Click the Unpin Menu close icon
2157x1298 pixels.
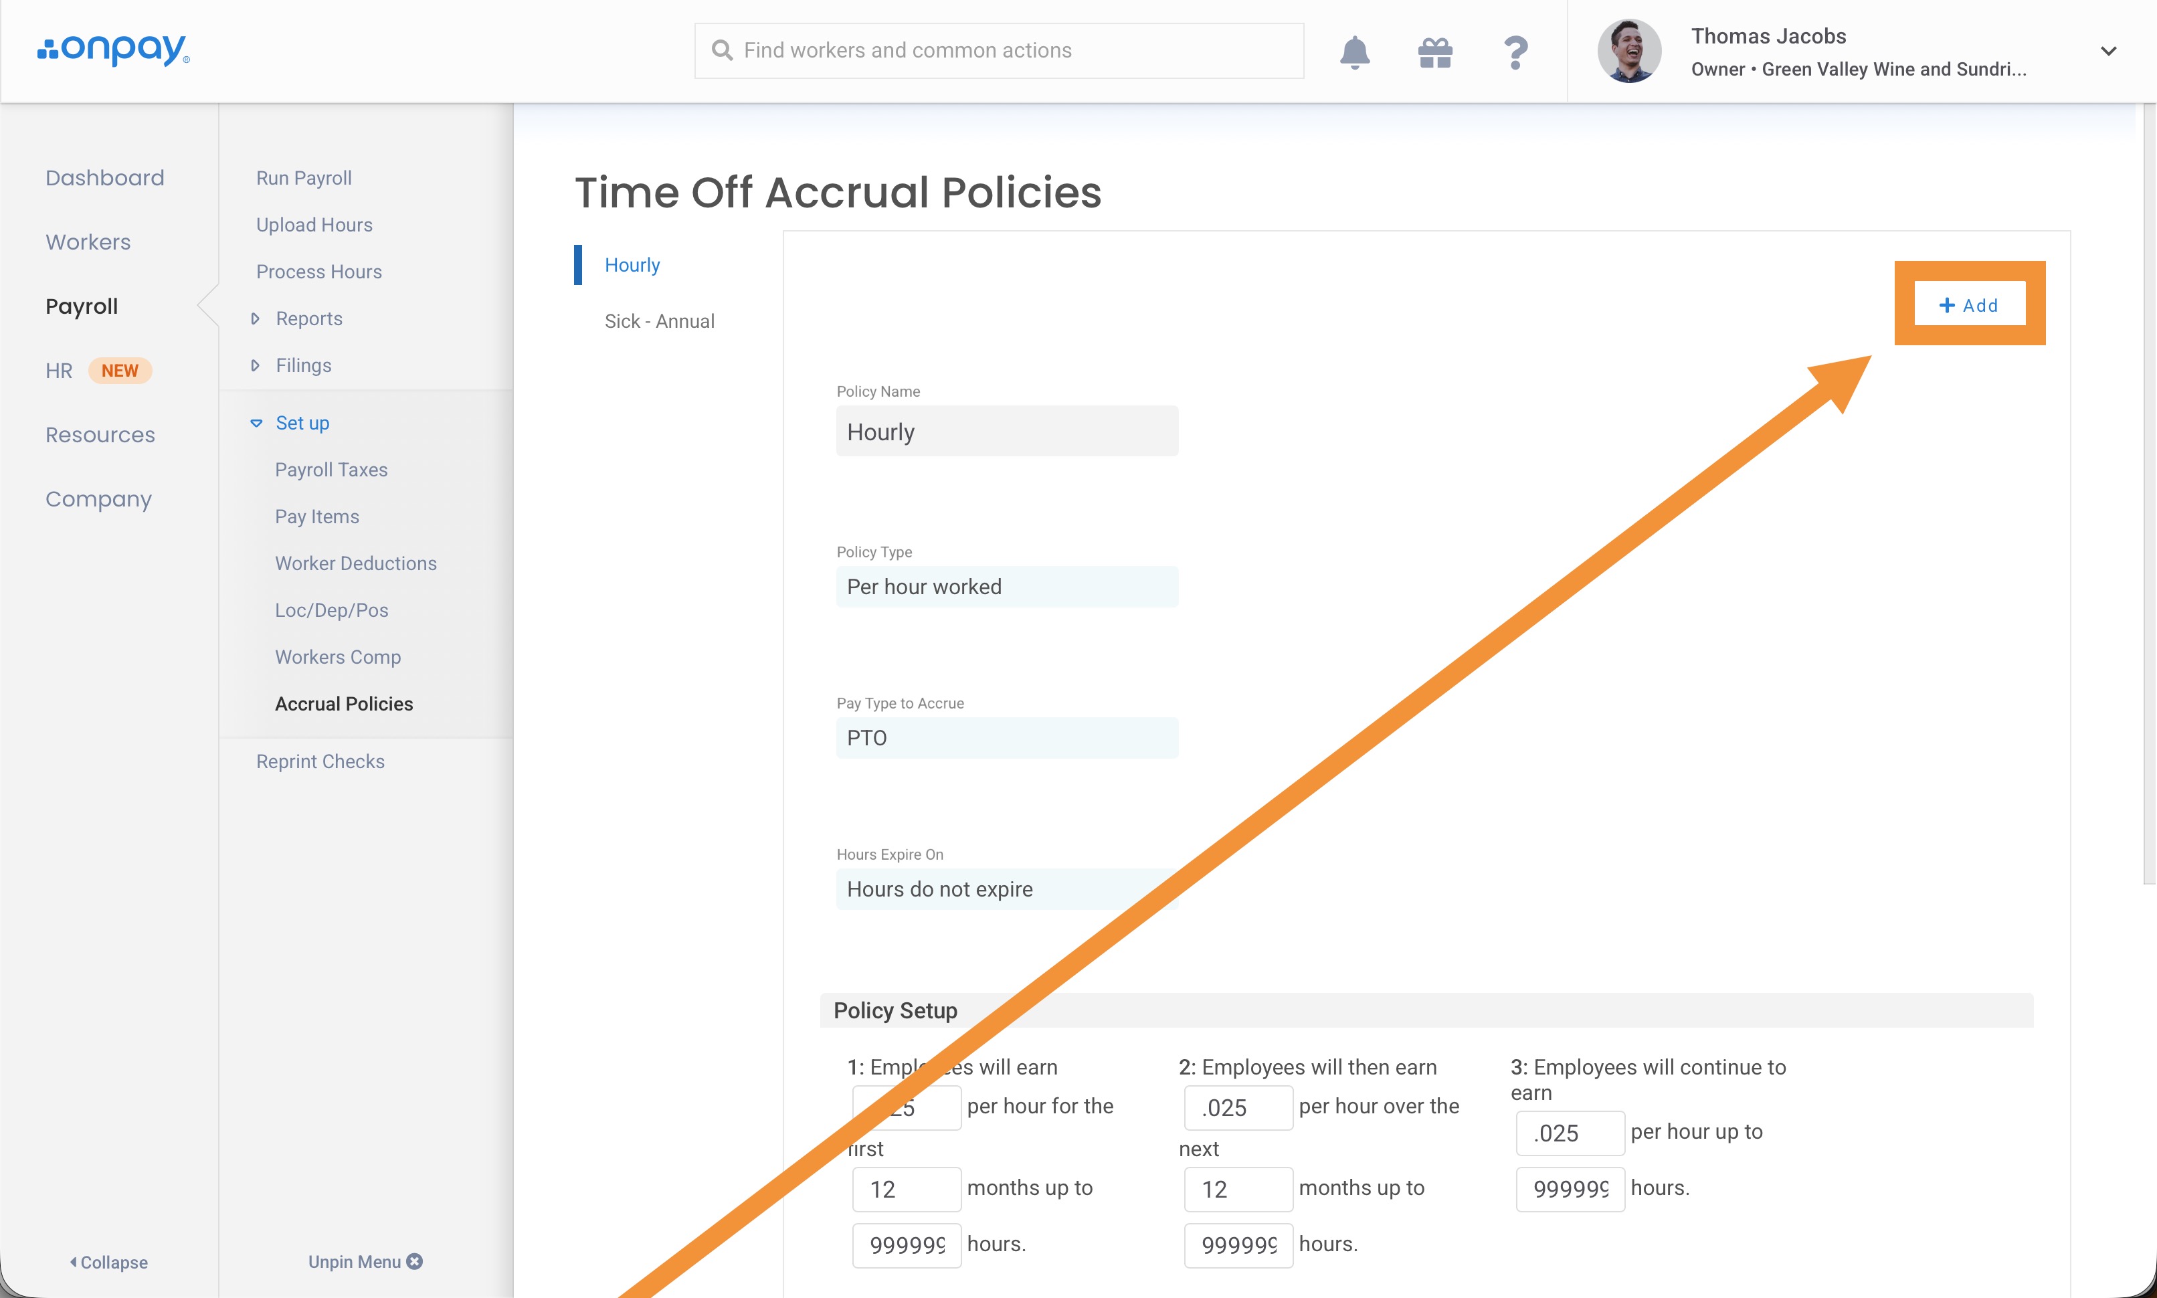[x=415, y=1261]
